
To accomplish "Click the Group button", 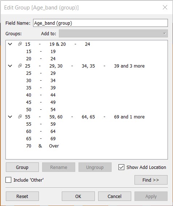I will coord(22,167).
